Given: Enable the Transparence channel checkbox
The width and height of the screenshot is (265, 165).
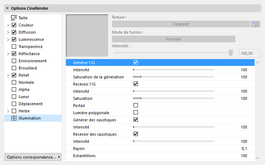Looking at the screenshot, I should coord(14,47).
